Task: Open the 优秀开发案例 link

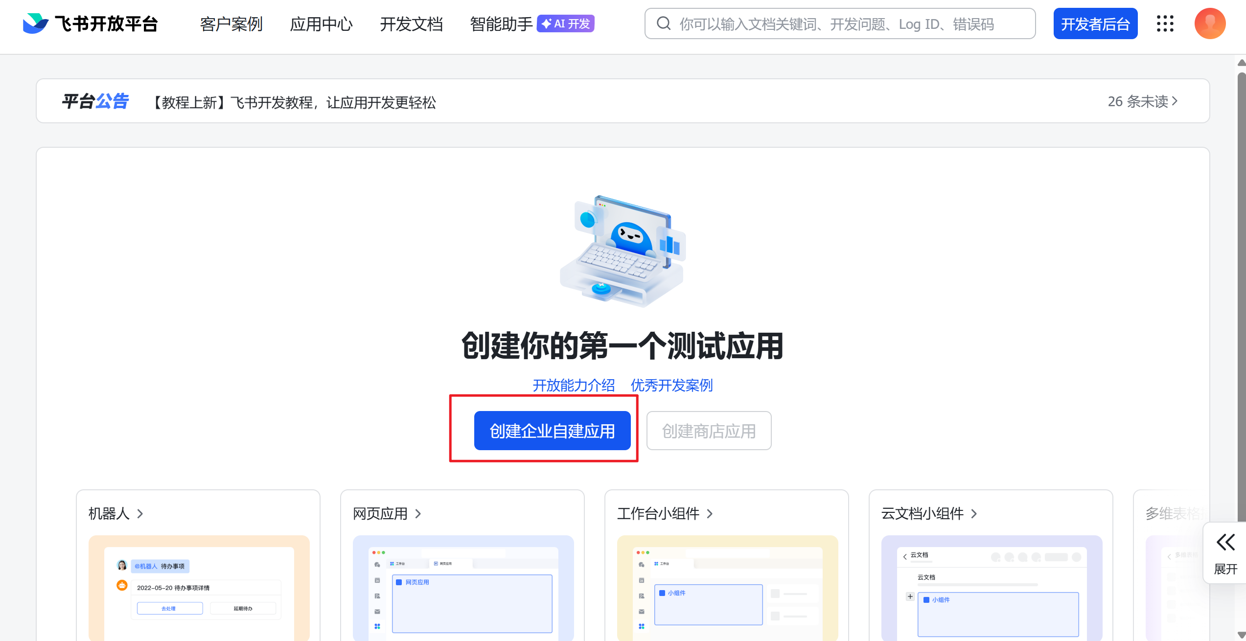Action: click(x=671, y=385)
